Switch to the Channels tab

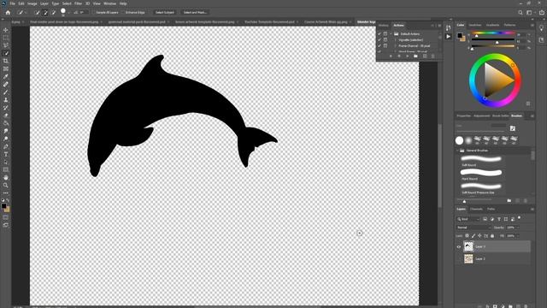(476, 209)
